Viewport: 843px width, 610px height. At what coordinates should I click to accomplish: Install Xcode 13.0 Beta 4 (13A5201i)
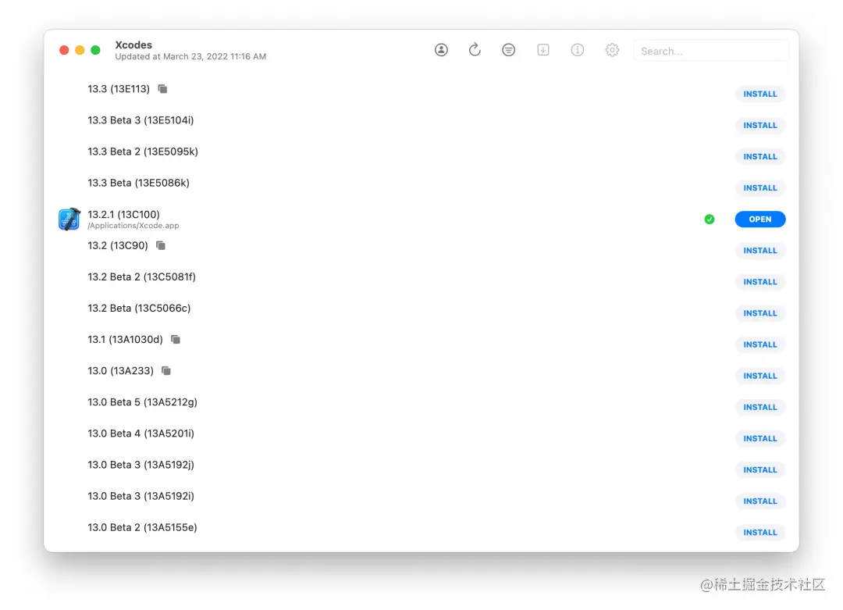click(759, 438)
